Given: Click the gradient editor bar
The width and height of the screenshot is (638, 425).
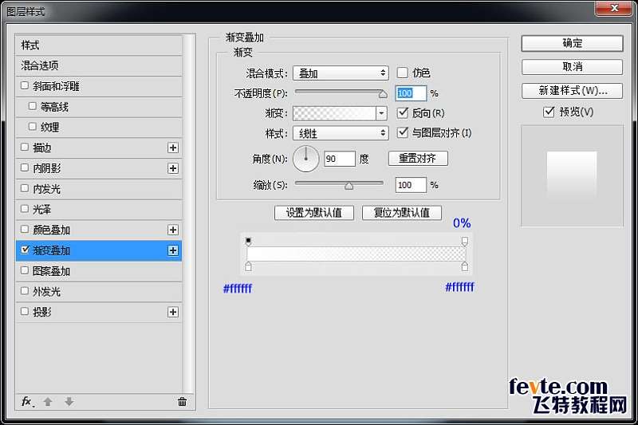Looking at the screenshot, I should [356, 254].
